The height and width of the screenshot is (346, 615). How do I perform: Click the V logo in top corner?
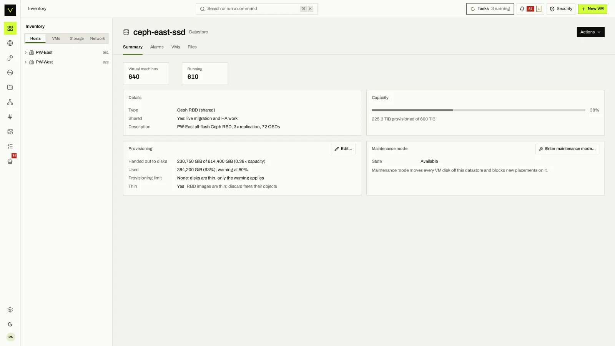(x=10, y=10)
